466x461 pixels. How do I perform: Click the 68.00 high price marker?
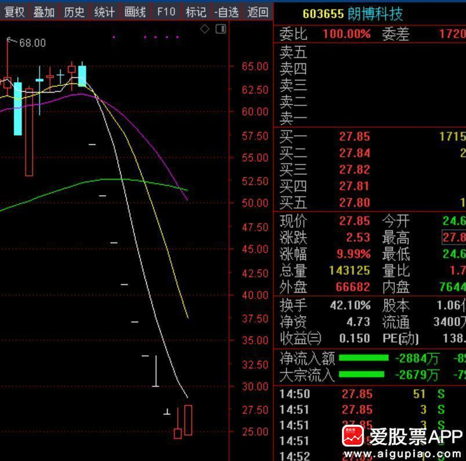click(33, 43)
